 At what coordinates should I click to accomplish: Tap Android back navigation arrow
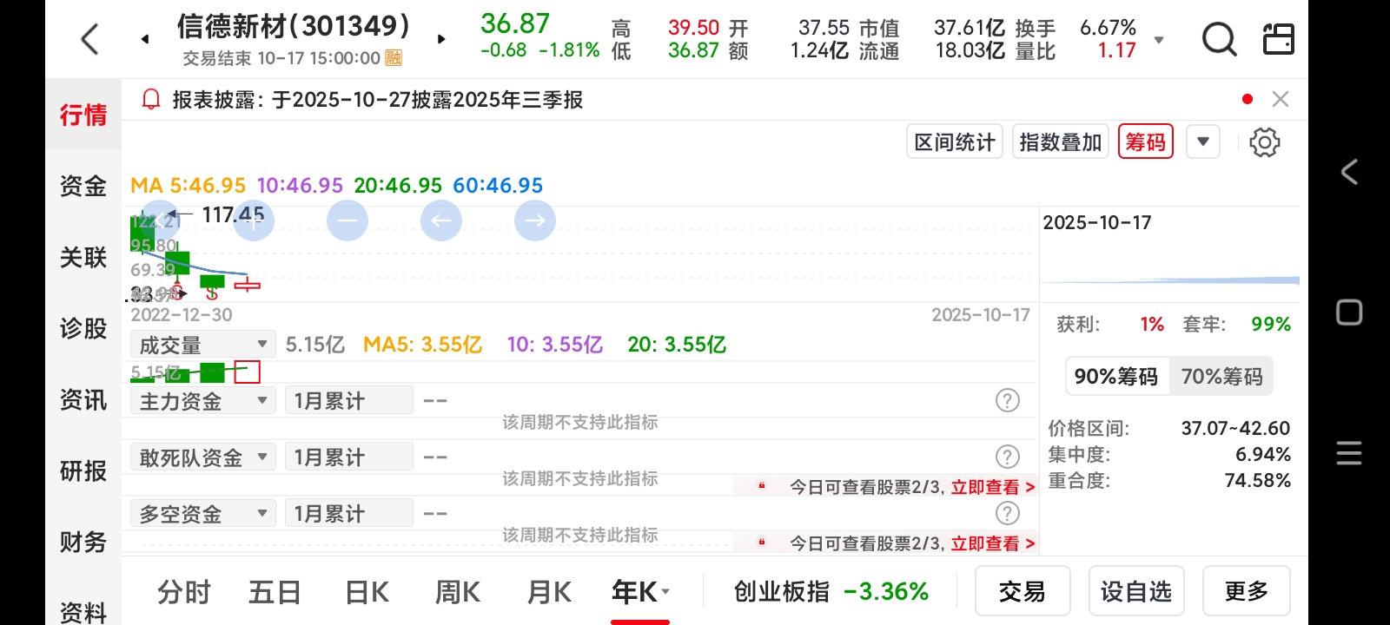pos(1349,172)
